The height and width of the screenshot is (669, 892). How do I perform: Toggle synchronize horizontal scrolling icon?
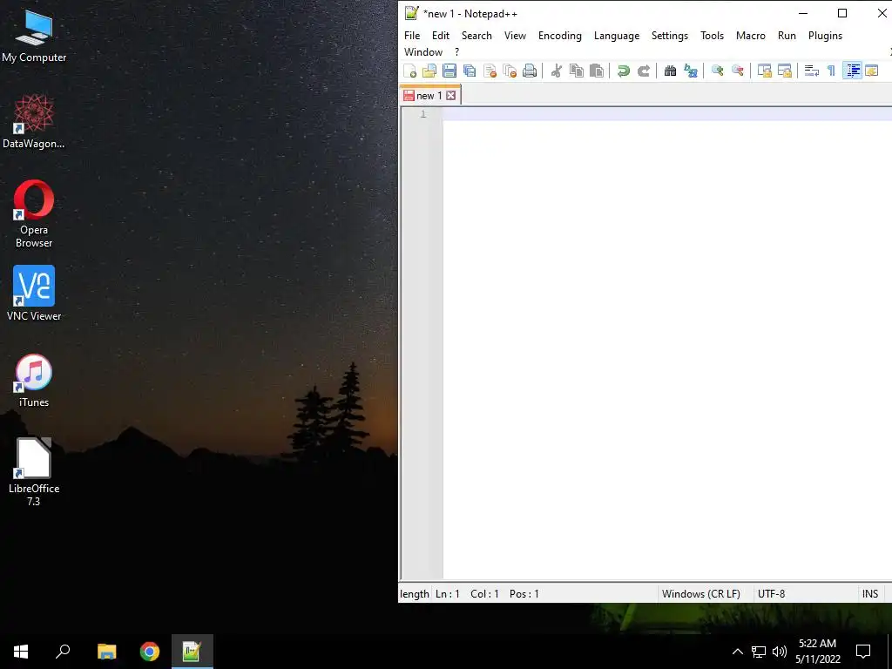pos(785,71)
